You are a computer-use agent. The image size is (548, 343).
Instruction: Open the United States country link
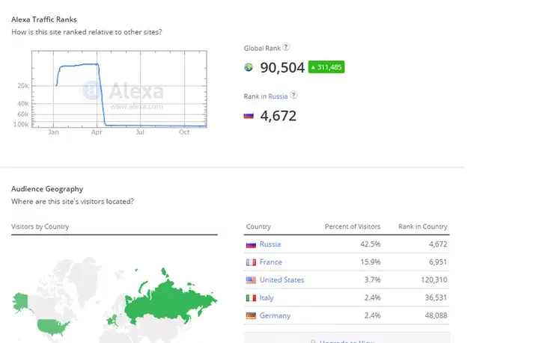coord(281,279)
